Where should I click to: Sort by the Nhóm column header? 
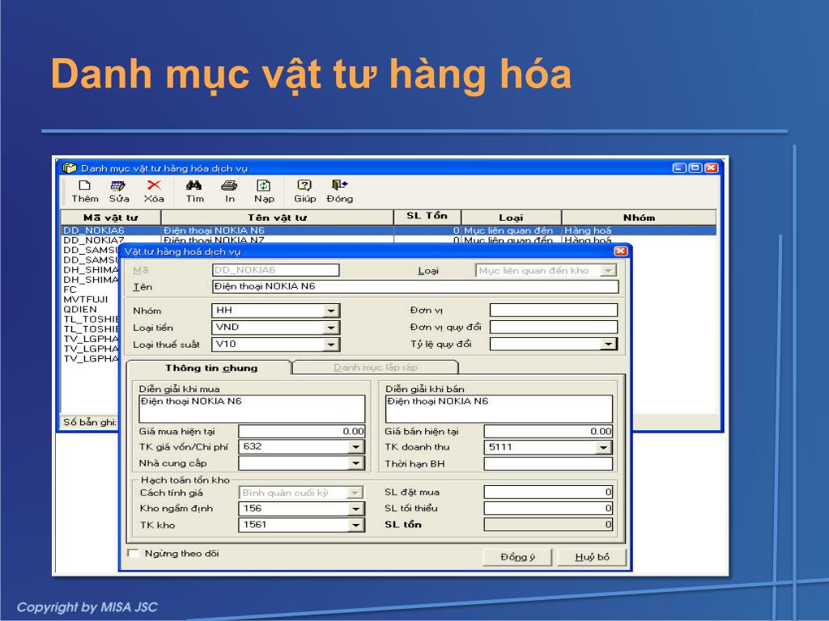(x=639, y=217)
